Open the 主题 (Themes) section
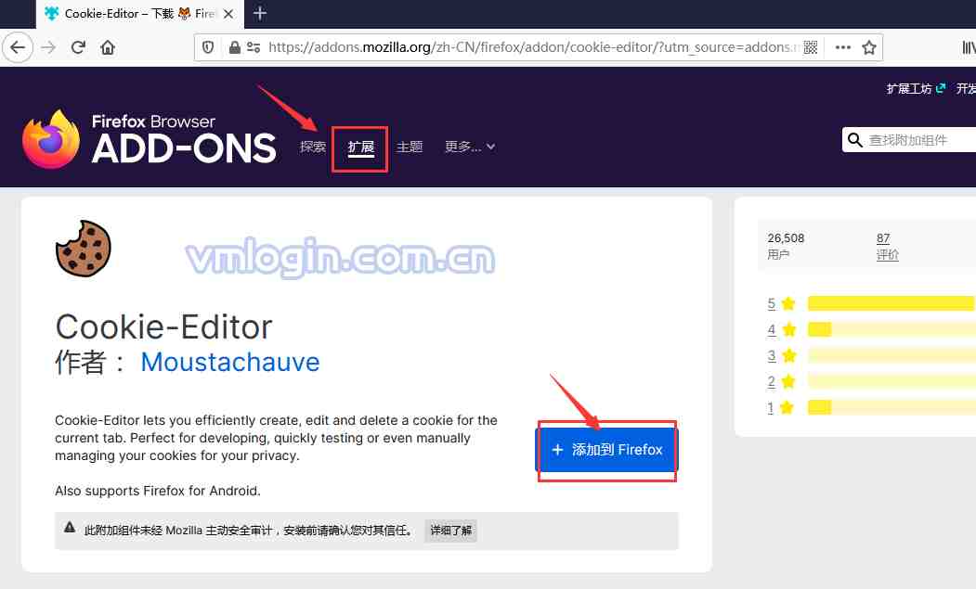Viewport: 976px width, 589px height. [410, 147]
